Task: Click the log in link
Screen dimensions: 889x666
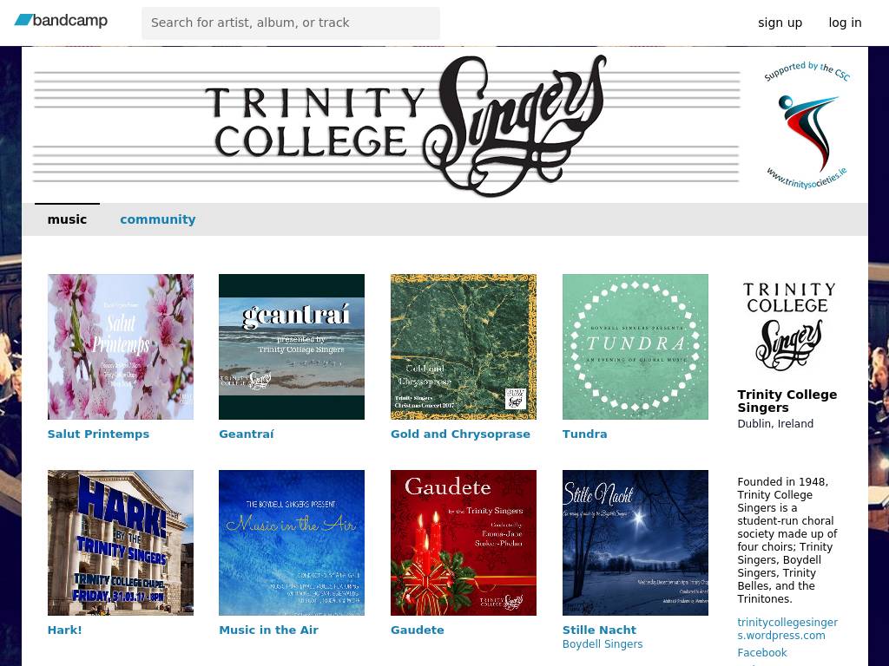Action: point(845,23)
